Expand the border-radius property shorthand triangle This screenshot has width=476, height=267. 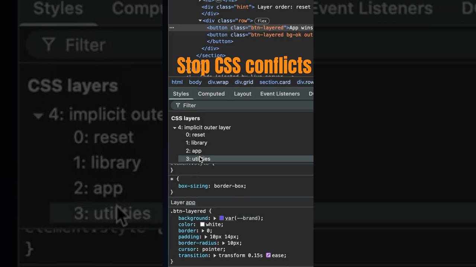tap(223, 243)
